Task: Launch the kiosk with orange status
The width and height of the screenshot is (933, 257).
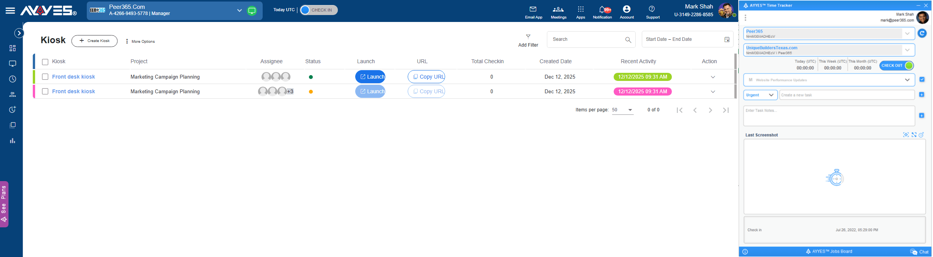Action: tap(370, 91)
